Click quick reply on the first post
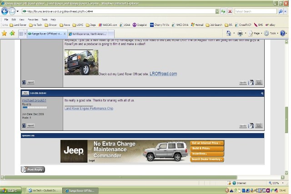The width and height of the screenshot is (291, 194). (259, 82)
